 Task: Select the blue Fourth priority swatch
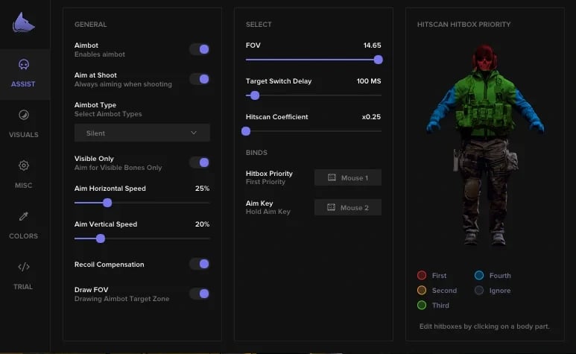point(479,276)
